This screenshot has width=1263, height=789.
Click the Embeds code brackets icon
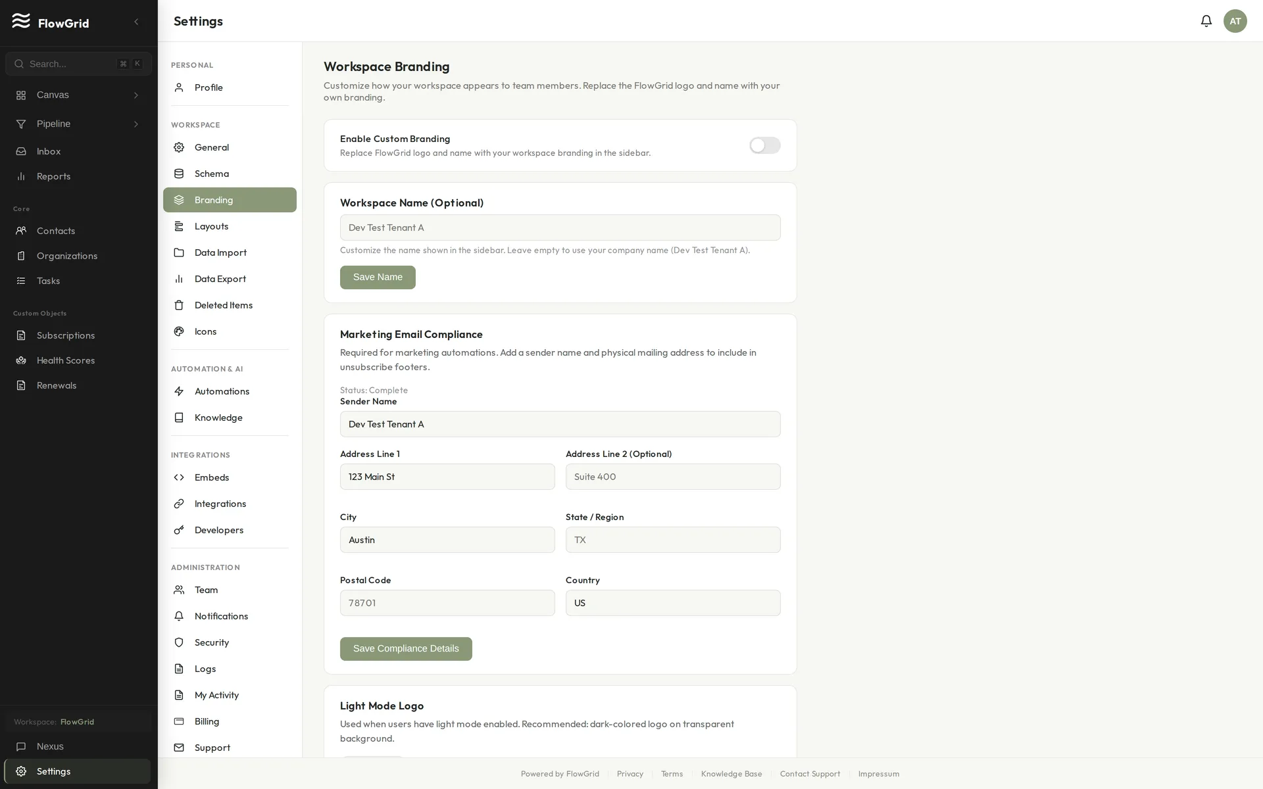pyautogui.click(x=179, y=477)
